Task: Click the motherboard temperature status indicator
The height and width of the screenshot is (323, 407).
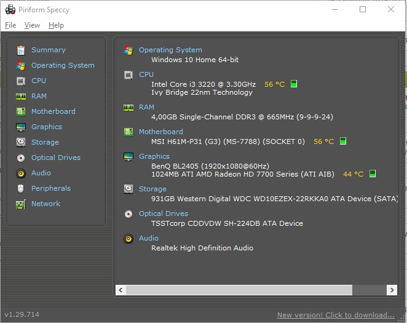Action: [x=343, y=142]
